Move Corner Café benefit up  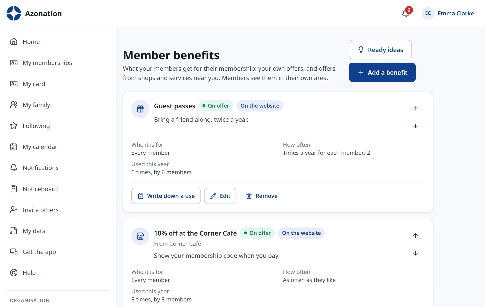416,236
